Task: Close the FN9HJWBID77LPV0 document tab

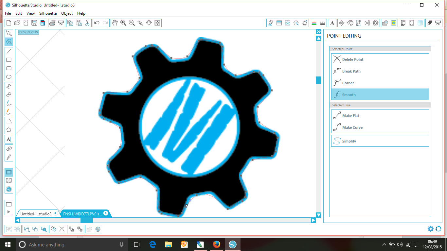Action: click(105, 213)
